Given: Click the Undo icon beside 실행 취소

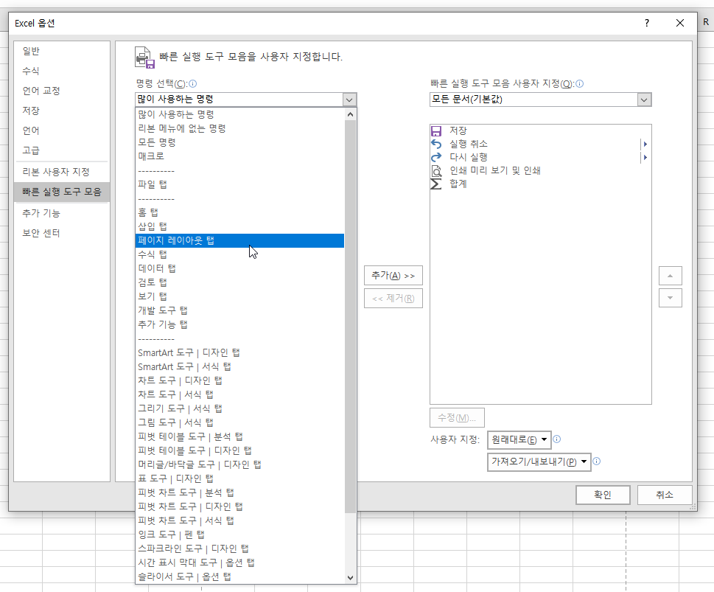Looking at the screenshot, I should coord(436,144).
